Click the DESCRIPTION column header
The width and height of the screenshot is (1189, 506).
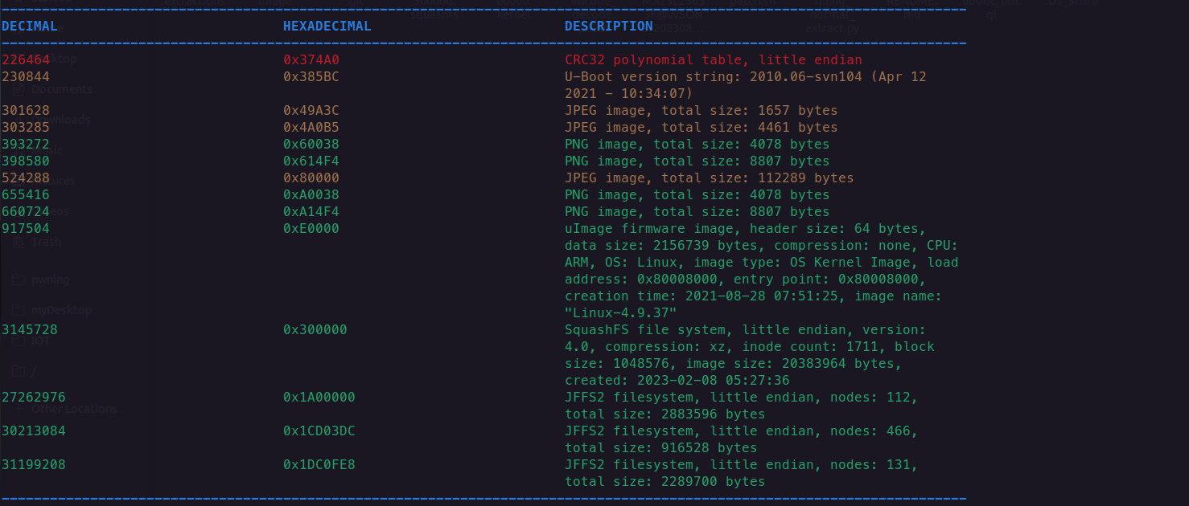[609, 26]
